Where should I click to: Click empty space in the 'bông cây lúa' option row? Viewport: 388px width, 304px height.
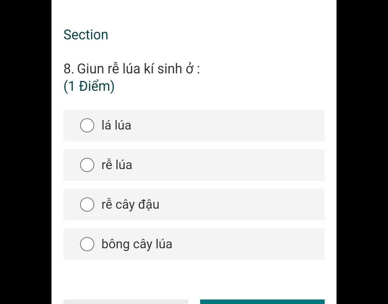click(x=247, y=244)
